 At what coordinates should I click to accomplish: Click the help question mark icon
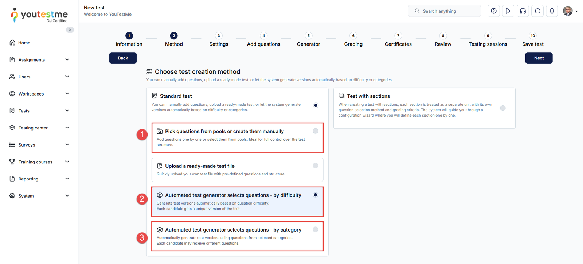click(x=494, y=11)
